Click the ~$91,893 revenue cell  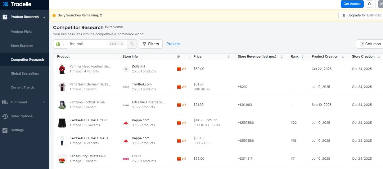point(245,105)
